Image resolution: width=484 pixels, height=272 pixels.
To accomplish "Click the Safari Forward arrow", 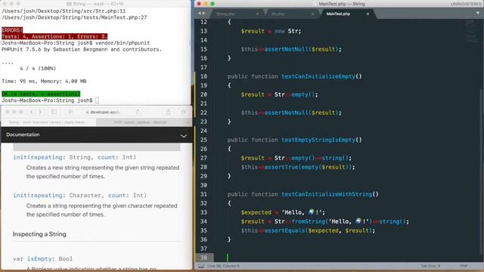I will click(40, 112).
